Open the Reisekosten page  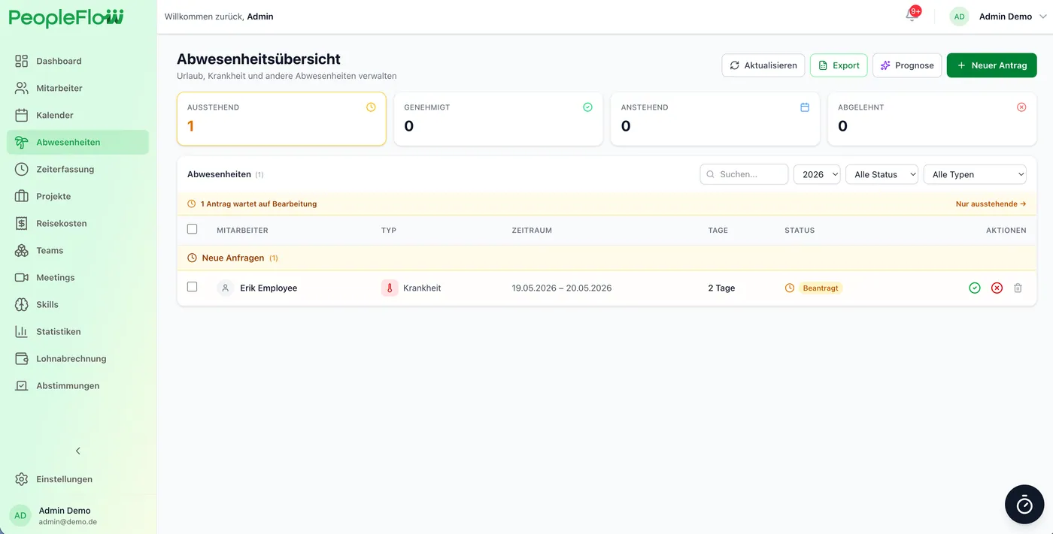tap(78, 223)
